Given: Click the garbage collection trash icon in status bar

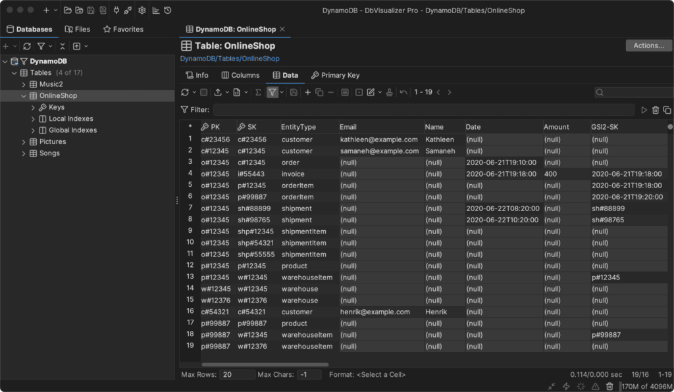Looking at the screenshot, I should [609, 386].
